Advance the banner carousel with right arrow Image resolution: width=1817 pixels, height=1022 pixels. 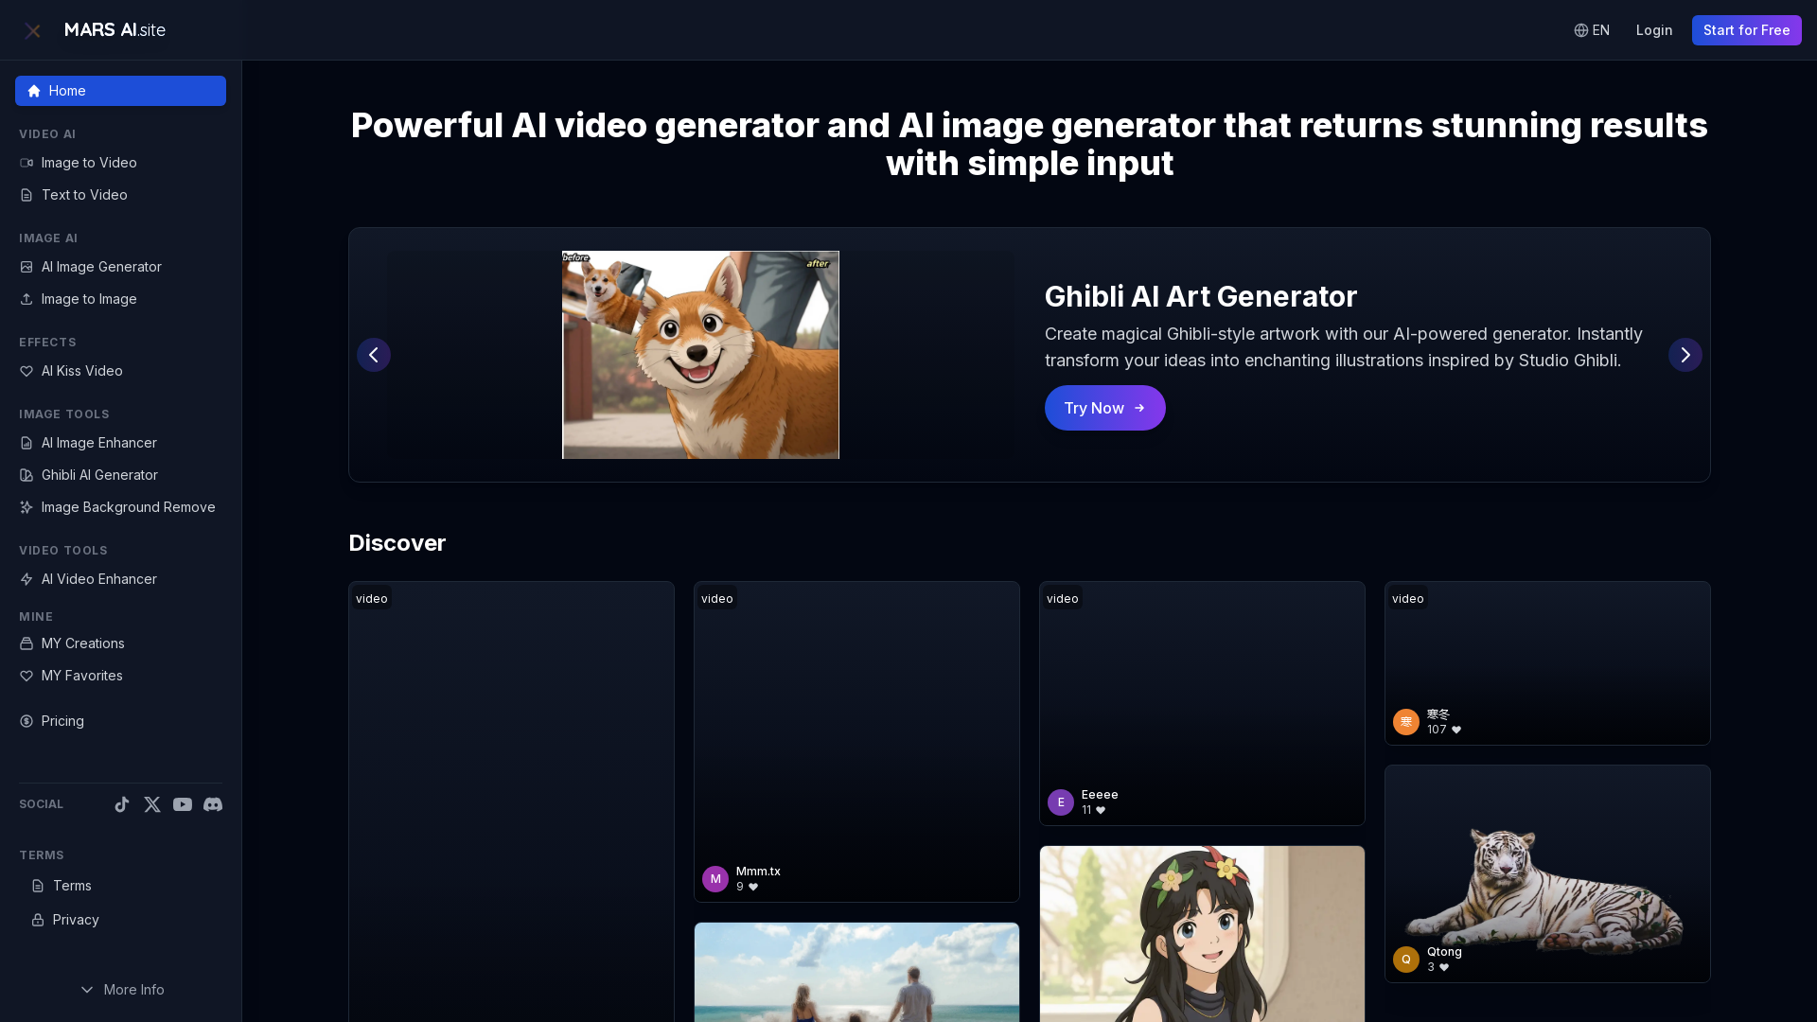pos(1685,355)
